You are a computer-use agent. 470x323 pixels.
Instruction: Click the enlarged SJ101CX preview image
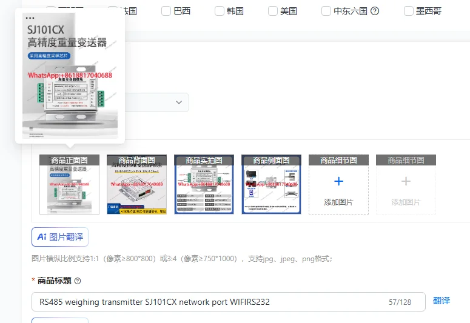70,76
